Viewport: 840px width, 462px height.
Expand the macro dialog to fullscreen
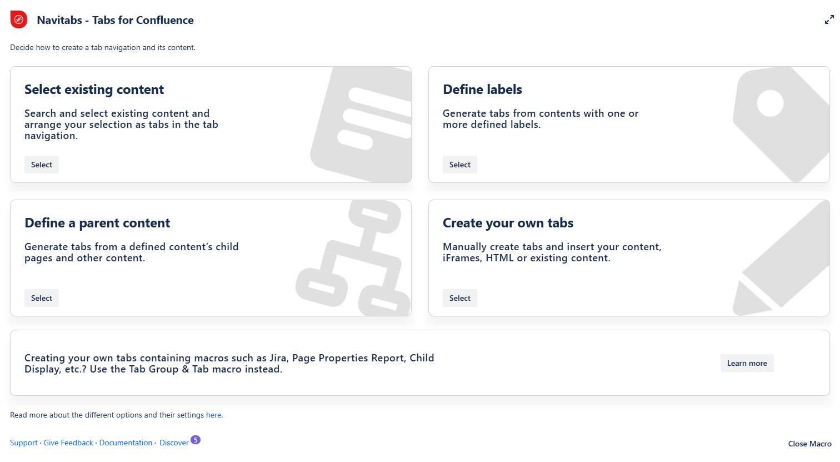pyautogui.click(x=829, y=20)
